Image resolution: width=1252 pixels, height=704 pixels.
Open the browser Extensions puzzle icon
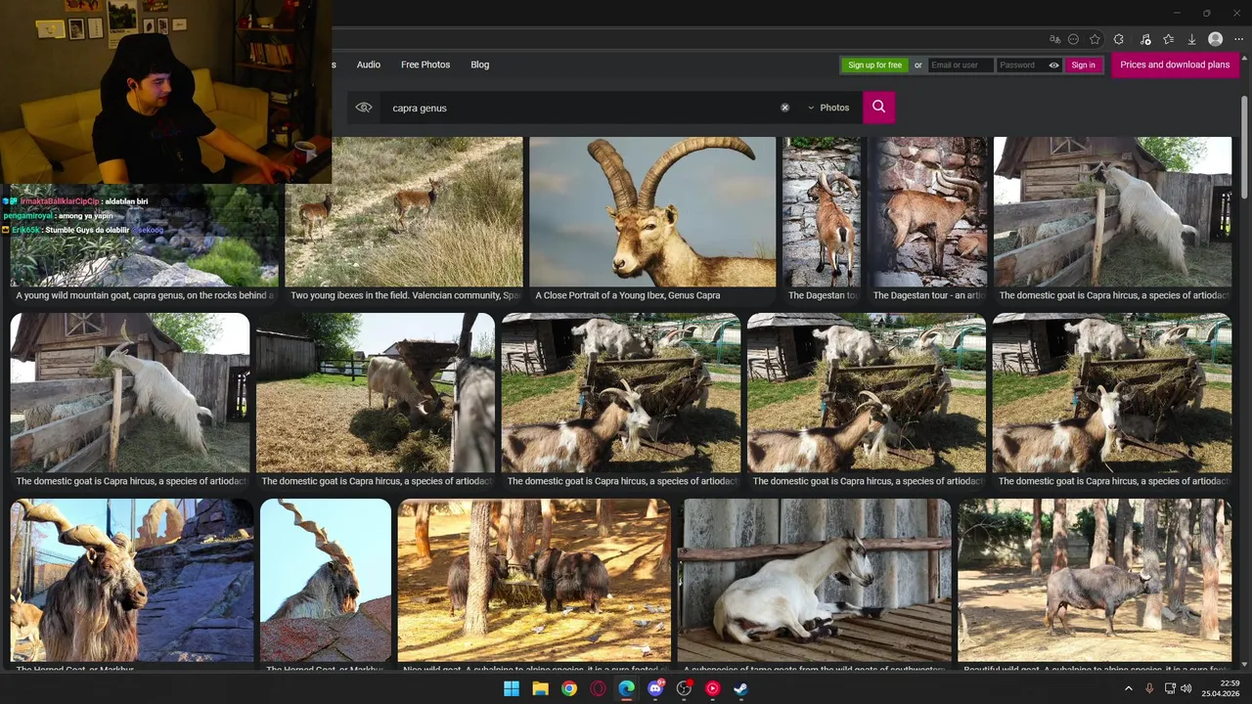tap(1119, 39)
